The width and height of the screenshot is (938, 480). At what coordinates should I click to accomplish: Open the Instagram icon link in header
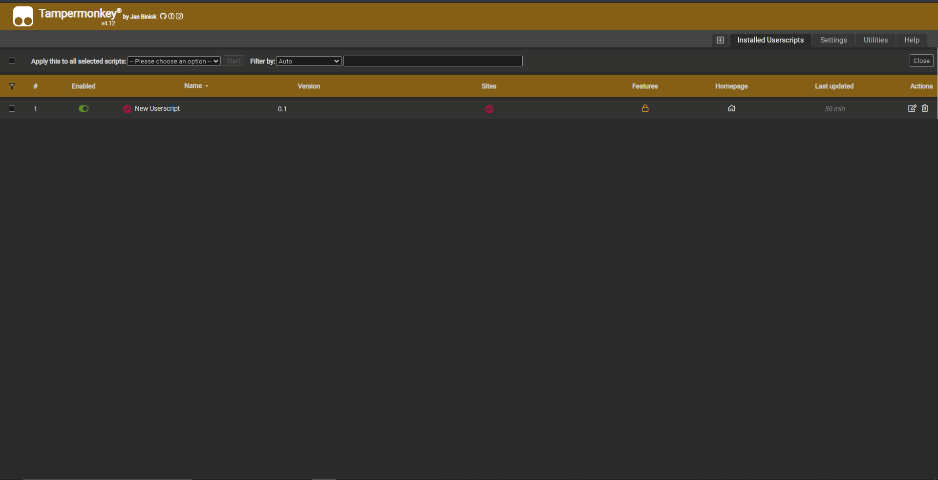[179, 16]
